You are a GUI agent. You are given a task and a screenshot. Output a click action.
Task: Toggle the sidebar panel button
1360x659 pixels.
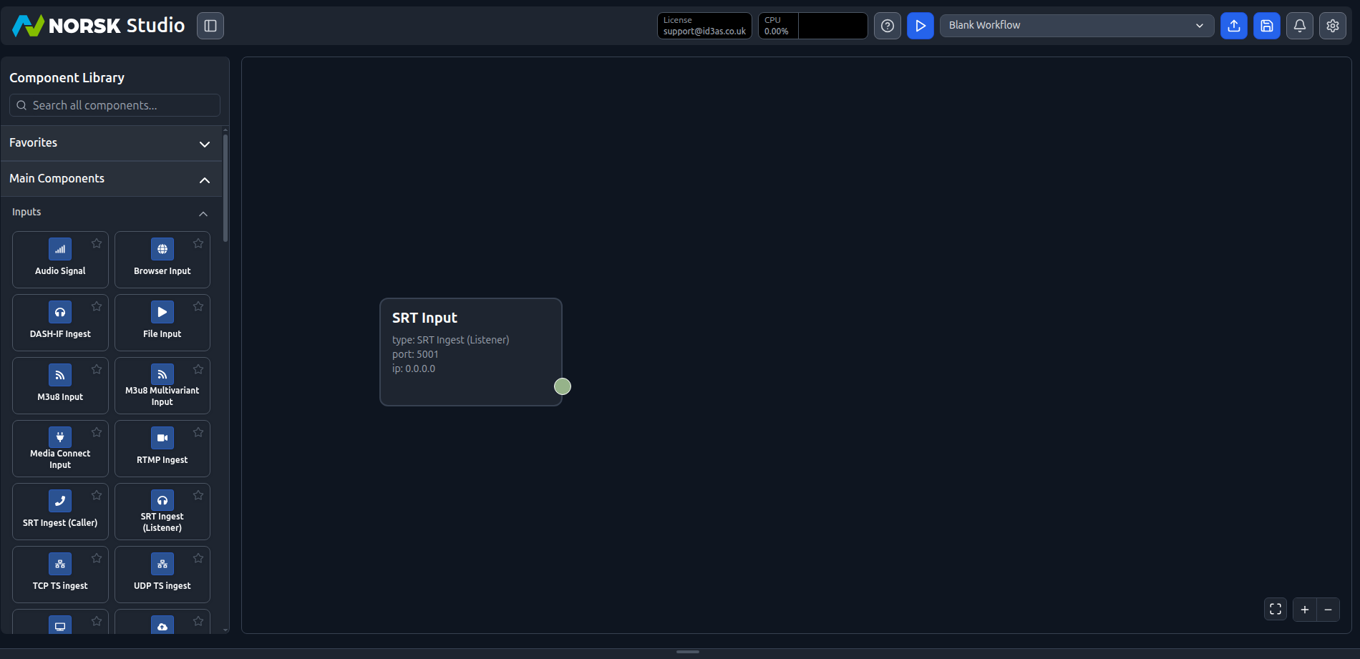210,26
